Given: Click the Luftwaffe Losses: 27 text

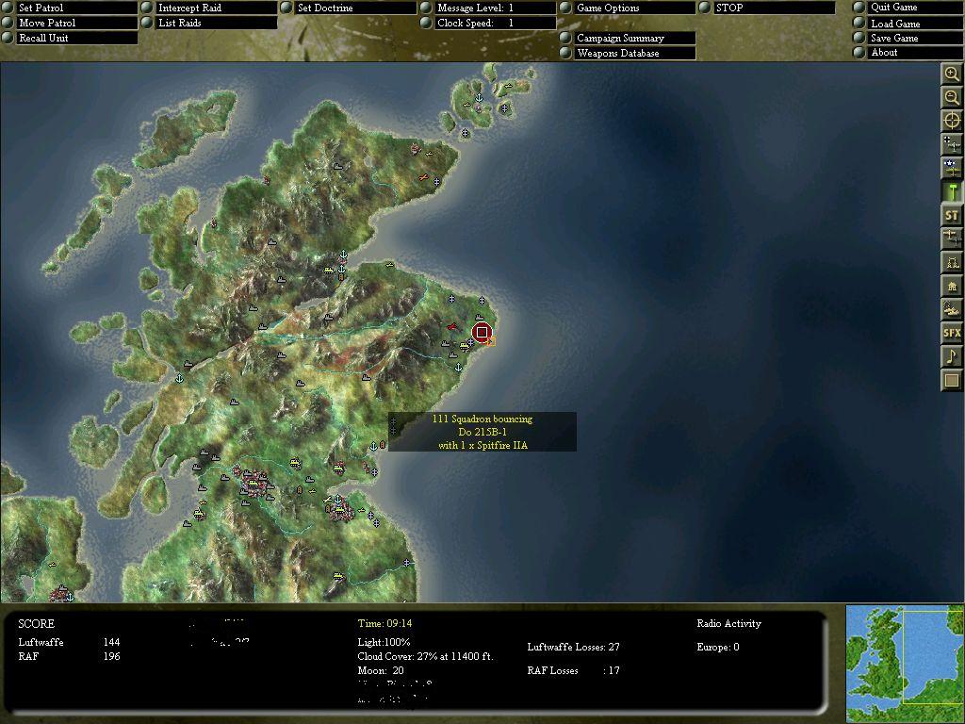Looking at the screenshot, I should click(574, 647).
